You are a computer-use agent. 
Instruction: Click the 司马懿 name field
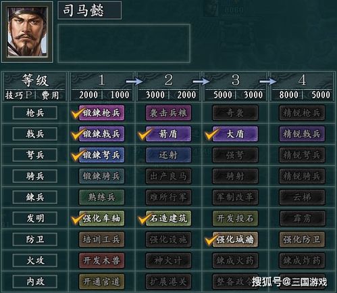pos(90,10)
